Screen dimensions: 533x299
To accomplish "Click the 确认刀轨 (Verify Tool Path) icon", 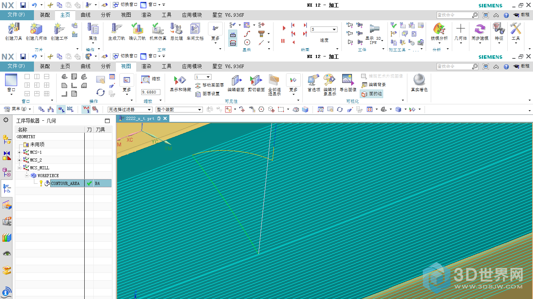I will (x=137, y=29).
